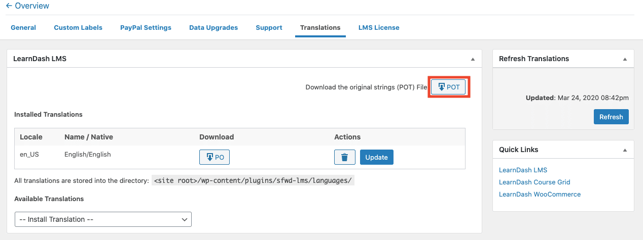Open the PayPal Settings tab
Viewport: 643px width, 240px height.
pos(146,28)
